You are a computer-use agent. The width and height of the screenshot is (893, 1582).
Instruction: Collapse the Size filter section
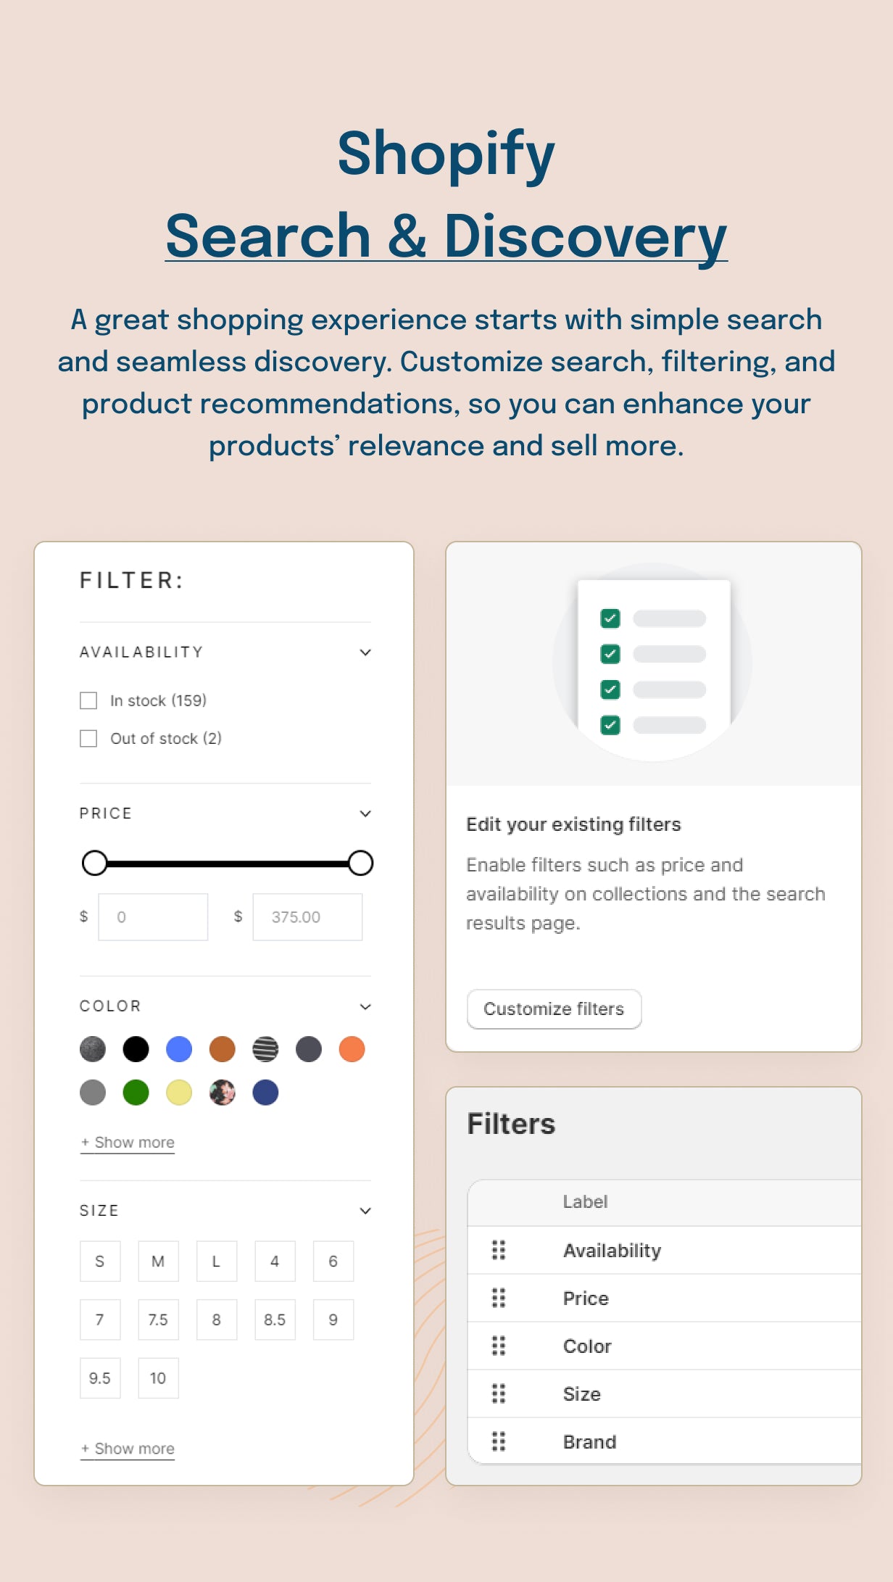coord(365,1211)
